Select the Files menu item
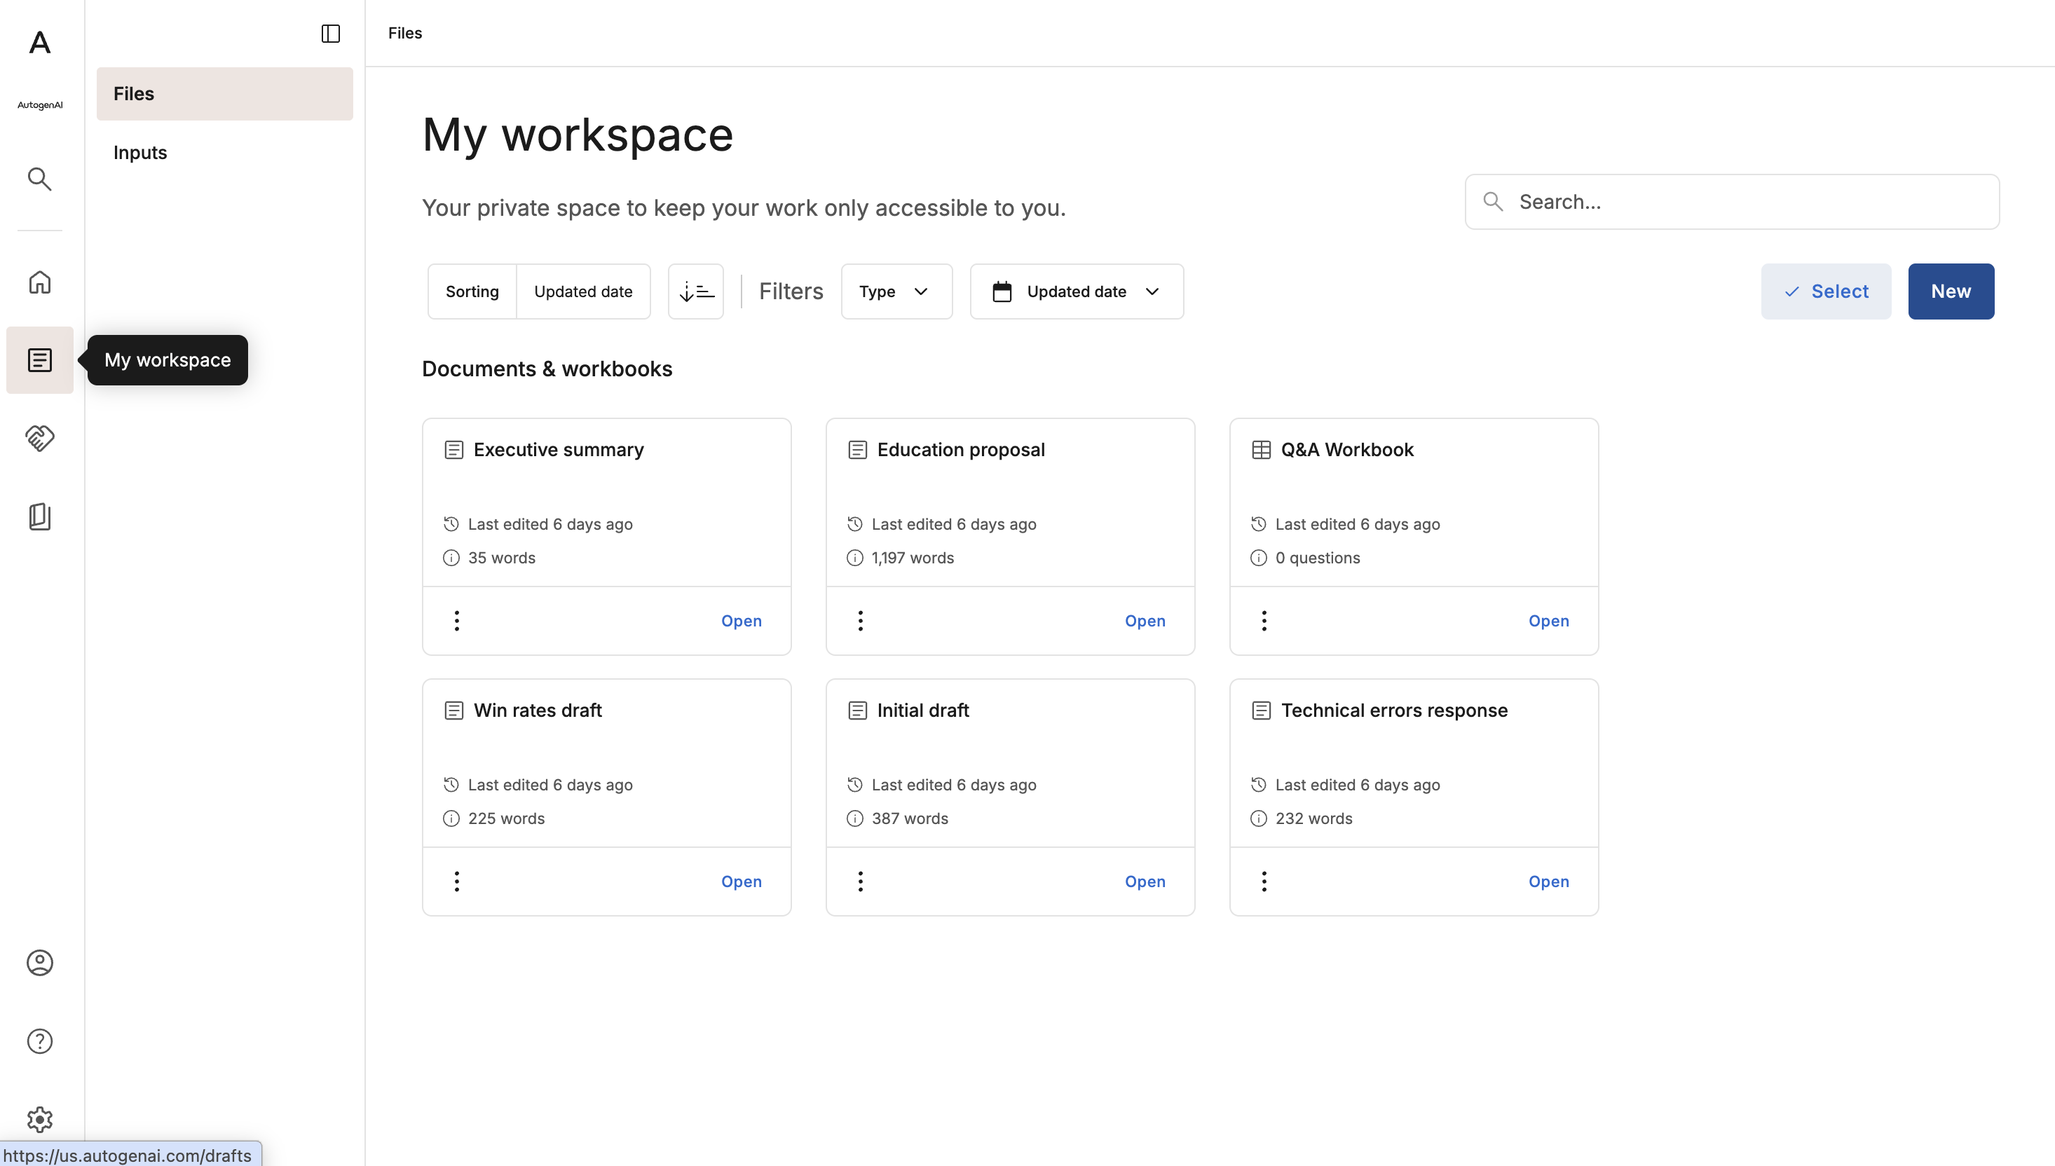This screenshot has height=1166, width=2055. pyautogui.click(x=224, y=94)
